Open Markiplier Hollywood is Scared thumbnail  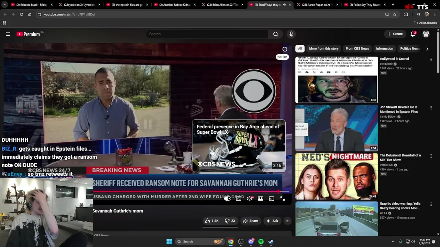coord(337,80)
